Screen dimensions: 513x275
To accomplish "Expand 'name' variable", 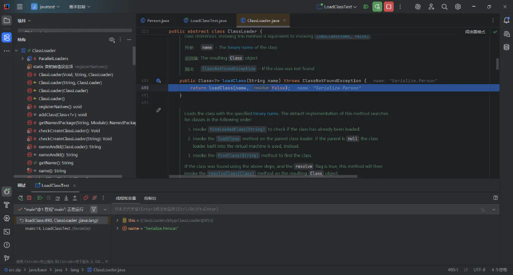I will point(117,228).
